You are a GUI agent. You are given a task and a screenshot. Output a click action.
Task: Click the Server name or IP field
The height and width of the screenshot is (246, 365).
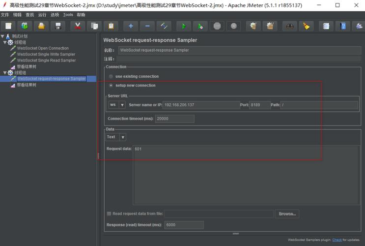point(200,105)
